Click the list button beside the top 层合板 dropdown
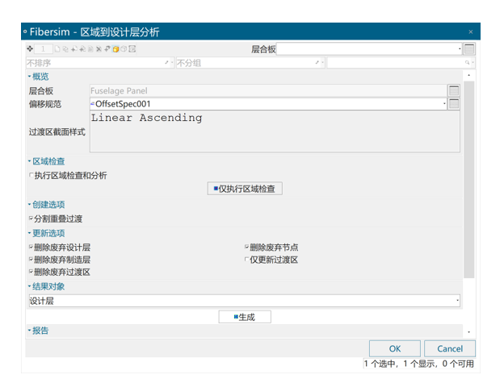 pos(469,49)
